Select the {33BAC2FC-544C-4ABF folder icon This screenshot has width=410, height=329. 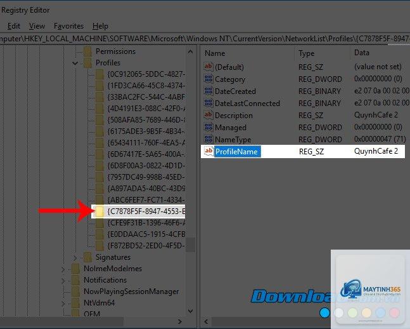(x=99, y=97)
